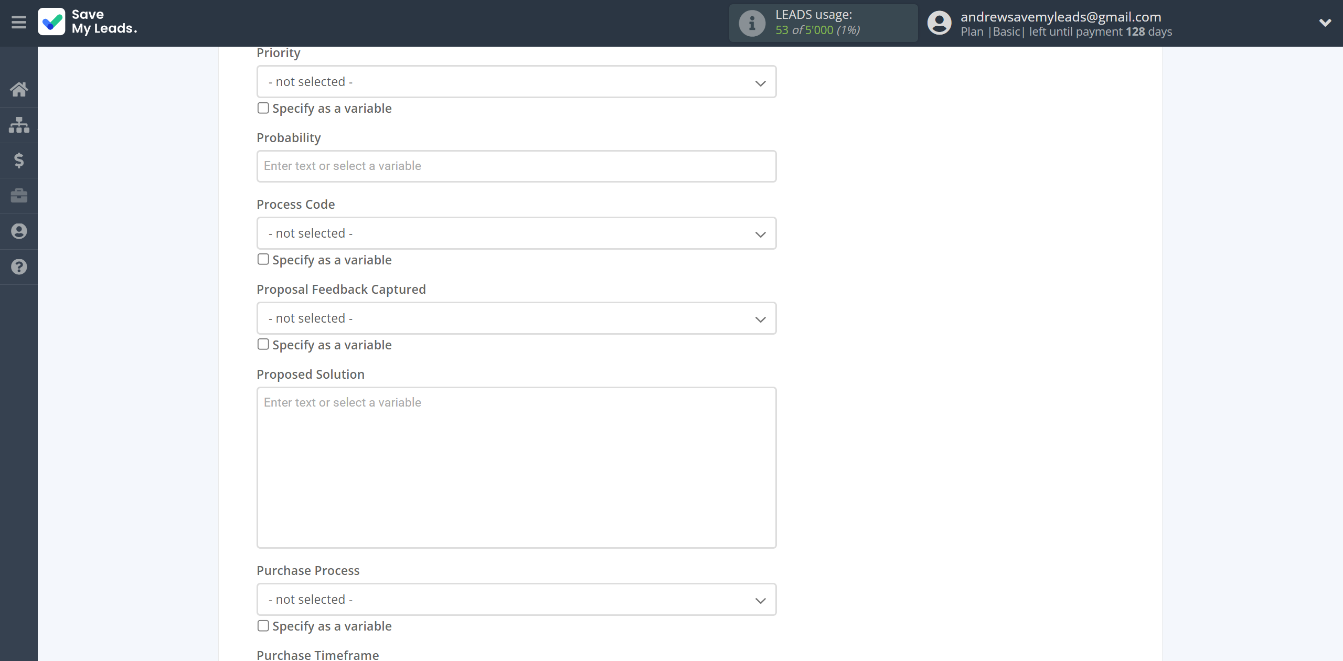Open the hamburger menu
Screen dimensions: 1343x661
coord(19,22)
